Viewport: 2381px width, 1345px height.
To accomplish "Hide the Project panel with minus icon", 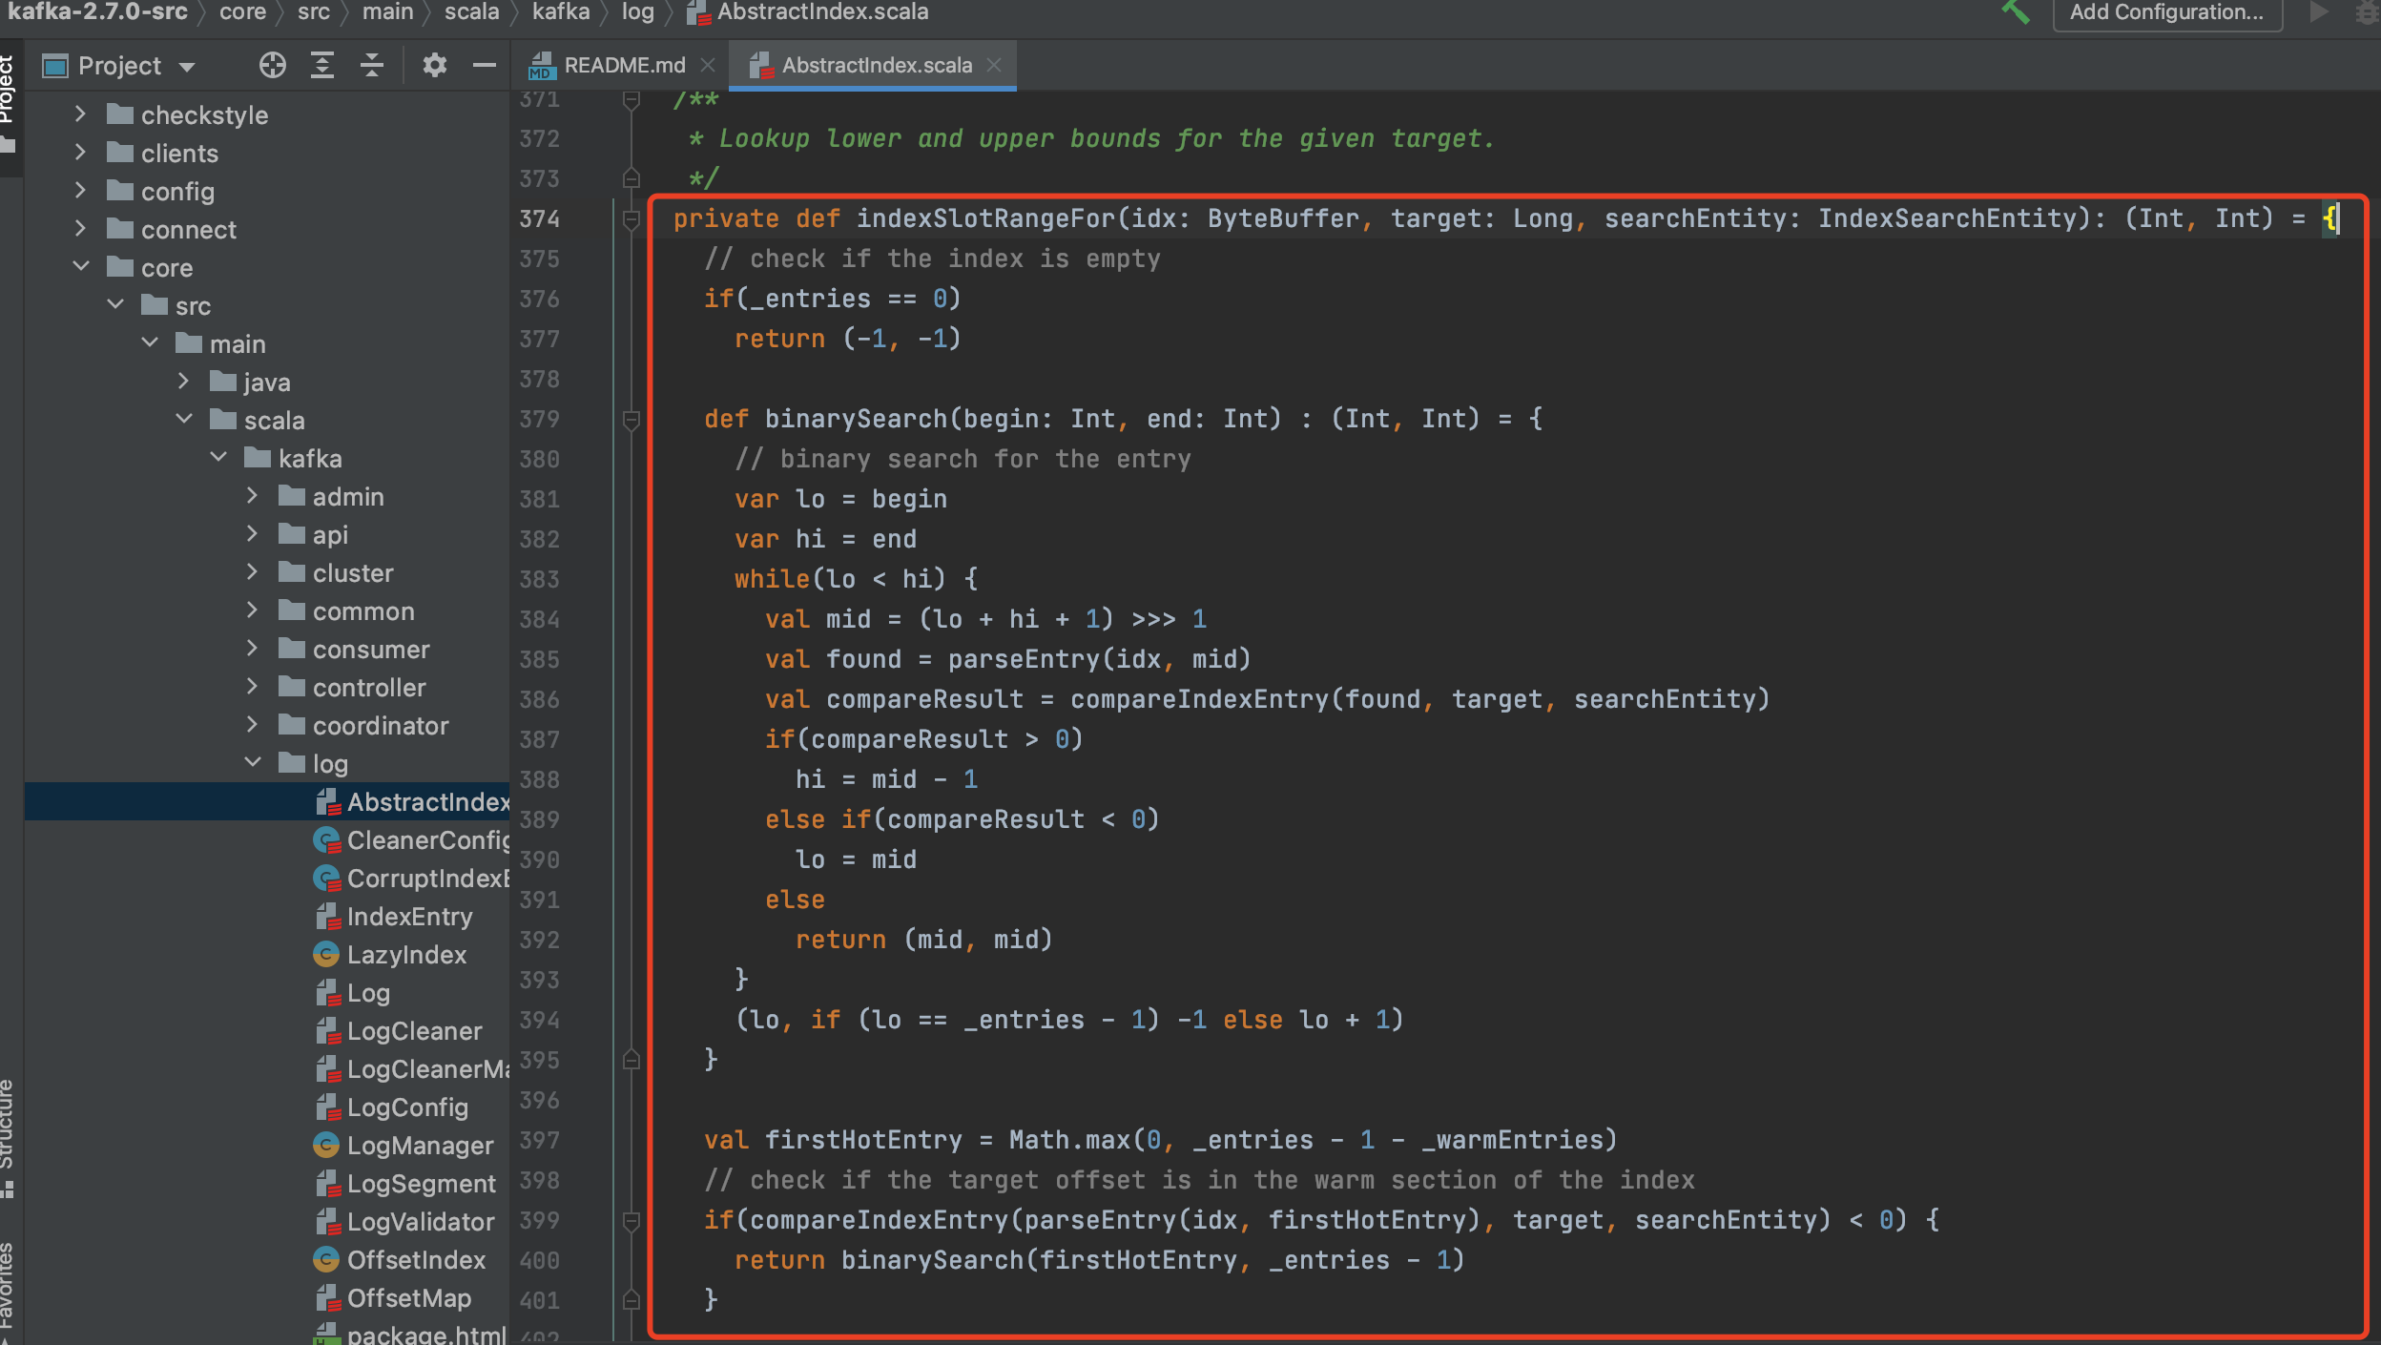I will 485,65.
